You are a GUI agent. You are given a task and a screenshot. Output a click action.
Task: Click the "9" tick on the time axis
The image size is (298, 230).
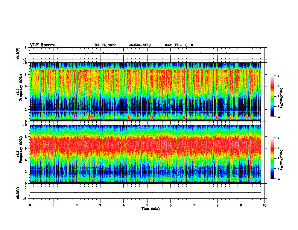point(241,205)
